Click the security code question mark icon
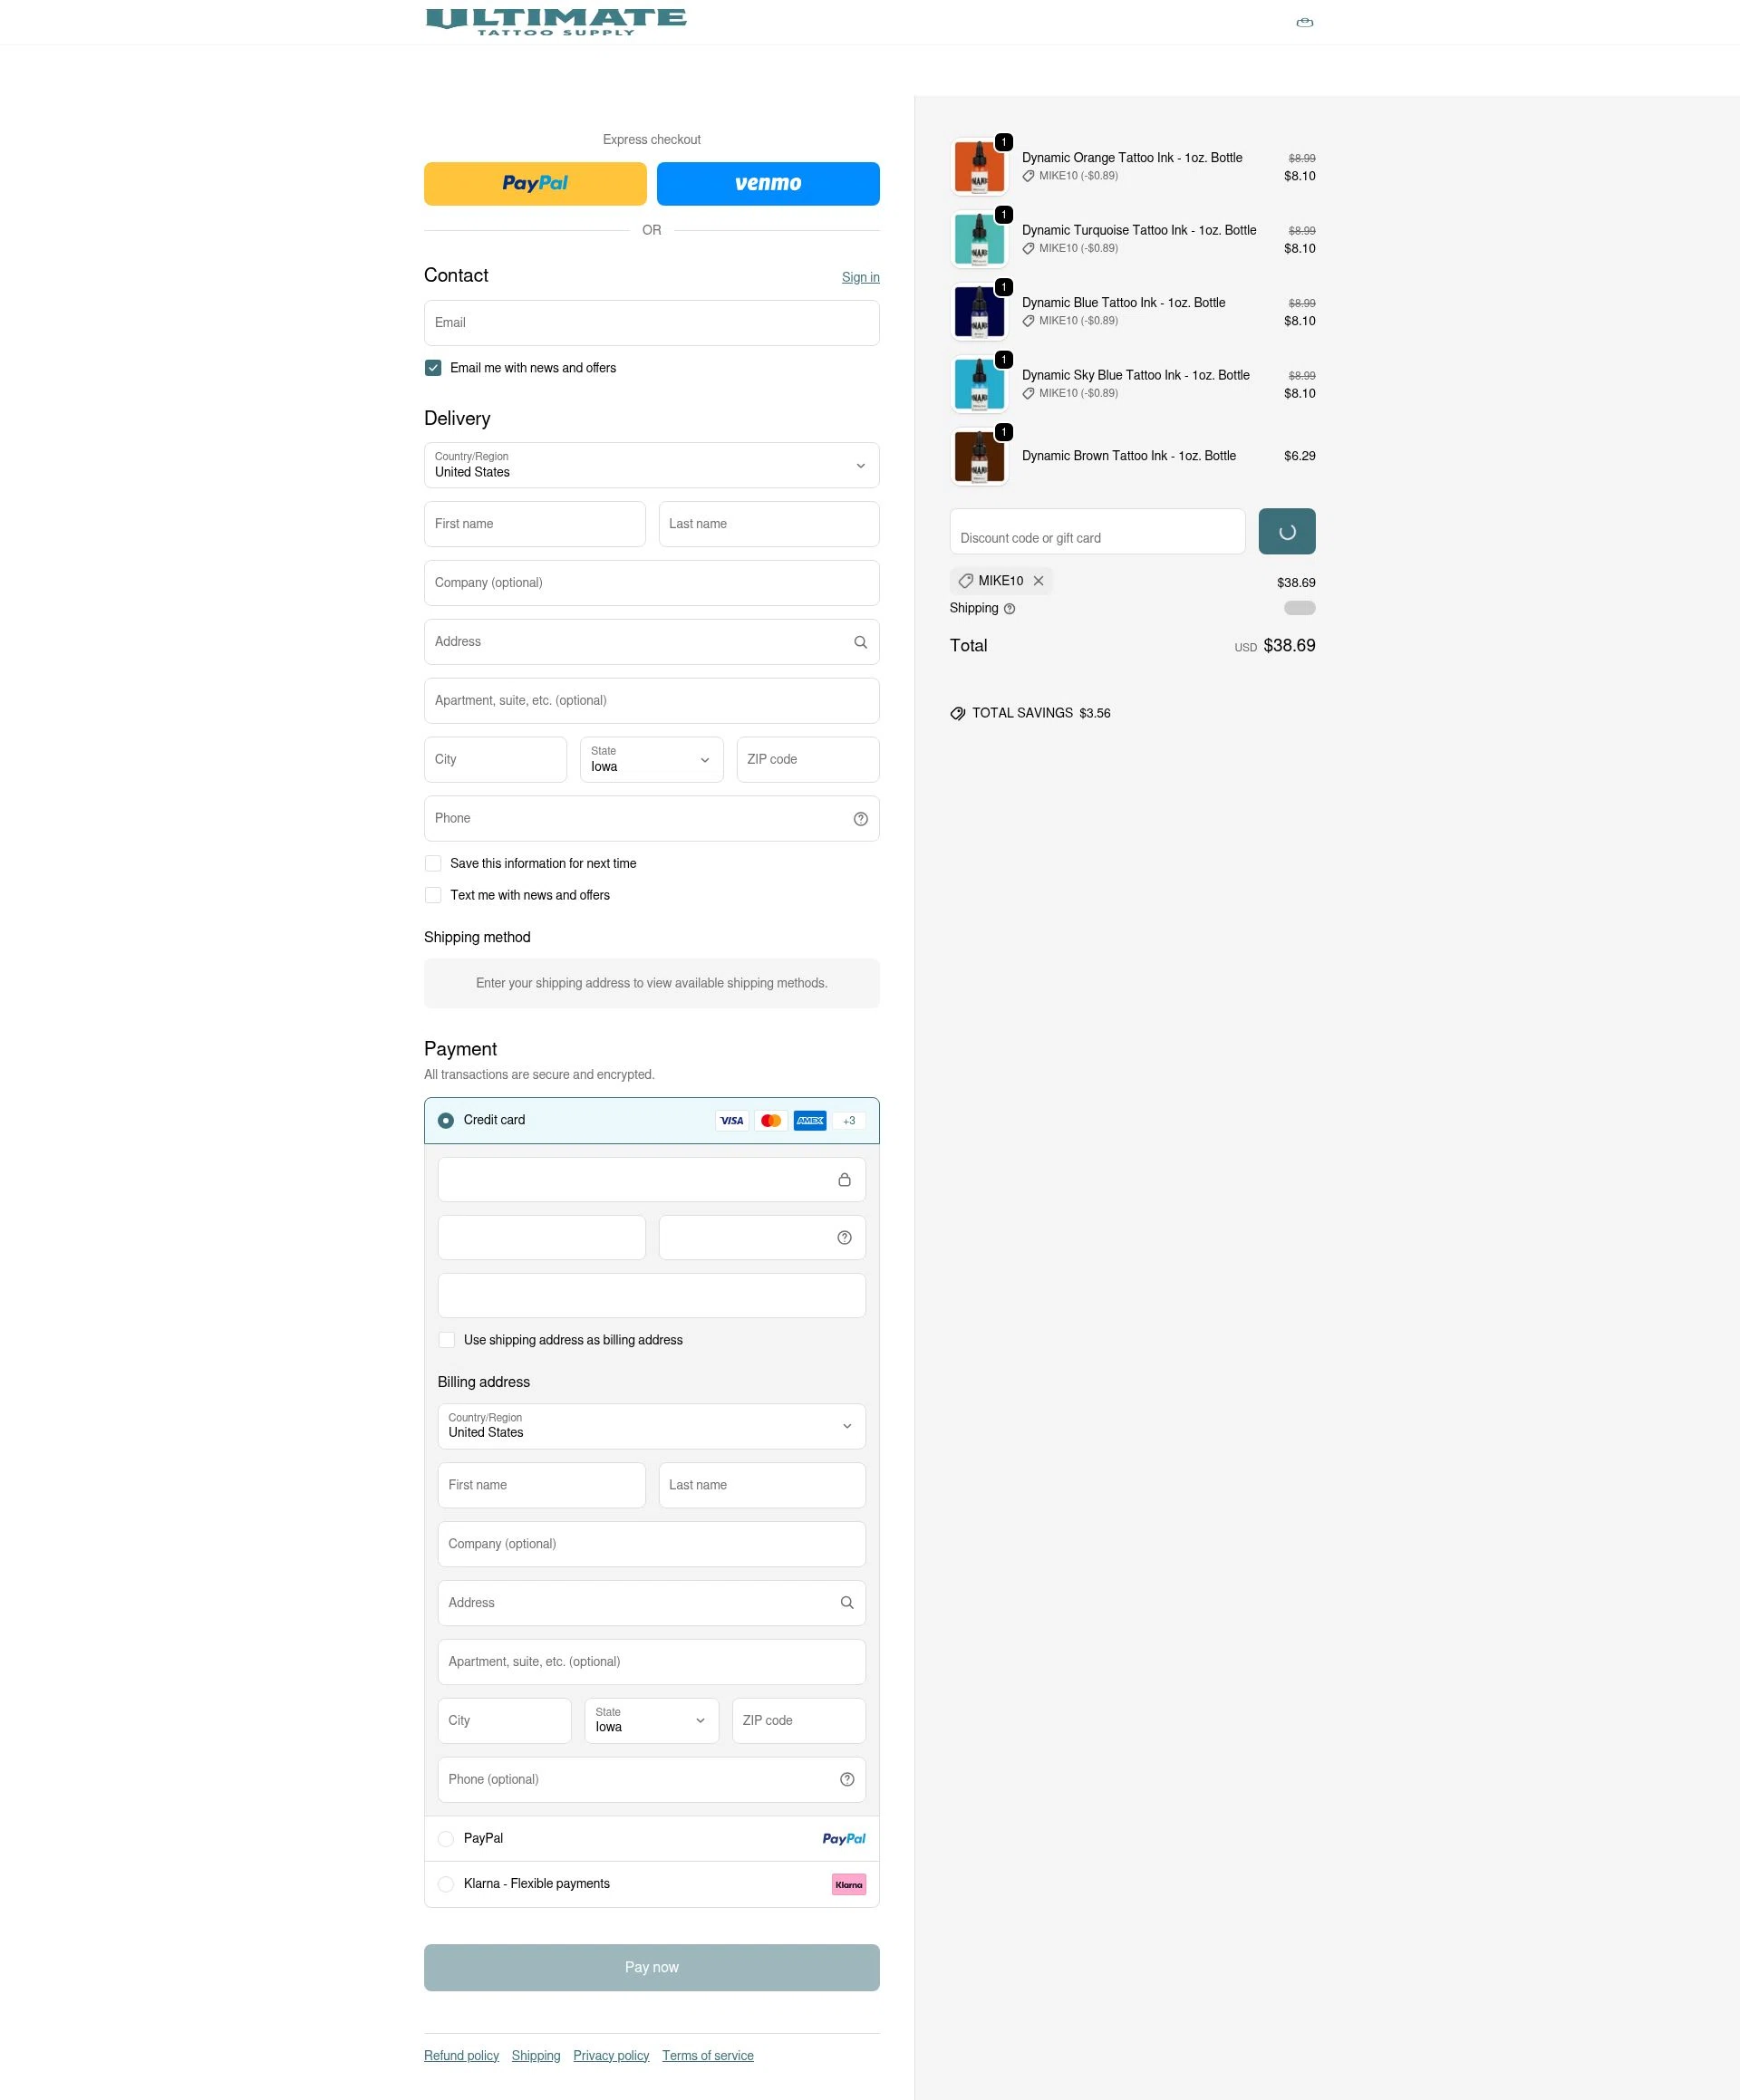1740x2100 pixels. coord(844,1237)
